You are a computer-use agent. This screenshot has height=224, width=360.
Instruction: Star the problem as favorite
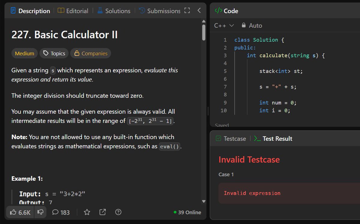point(87,212)
